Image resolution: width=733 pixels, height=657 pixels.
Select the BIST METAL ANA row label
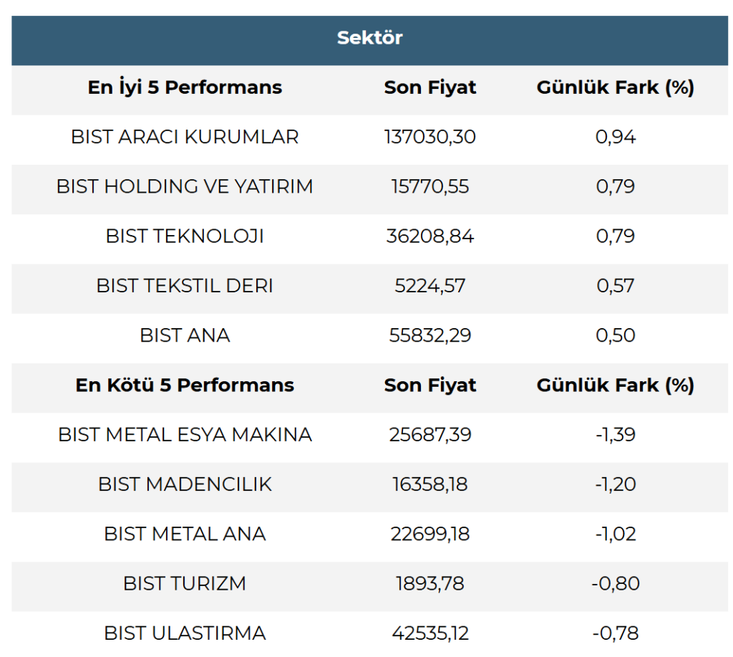point(185,534)
